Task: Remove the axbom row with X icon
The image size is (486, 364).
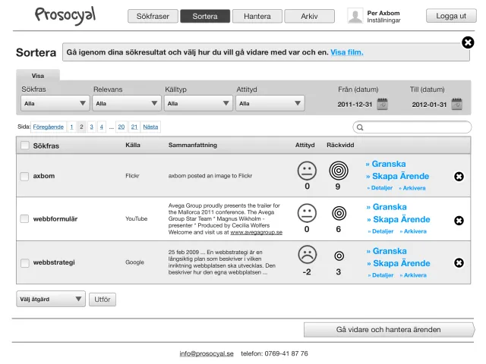Action: click(x=459, y=177)
